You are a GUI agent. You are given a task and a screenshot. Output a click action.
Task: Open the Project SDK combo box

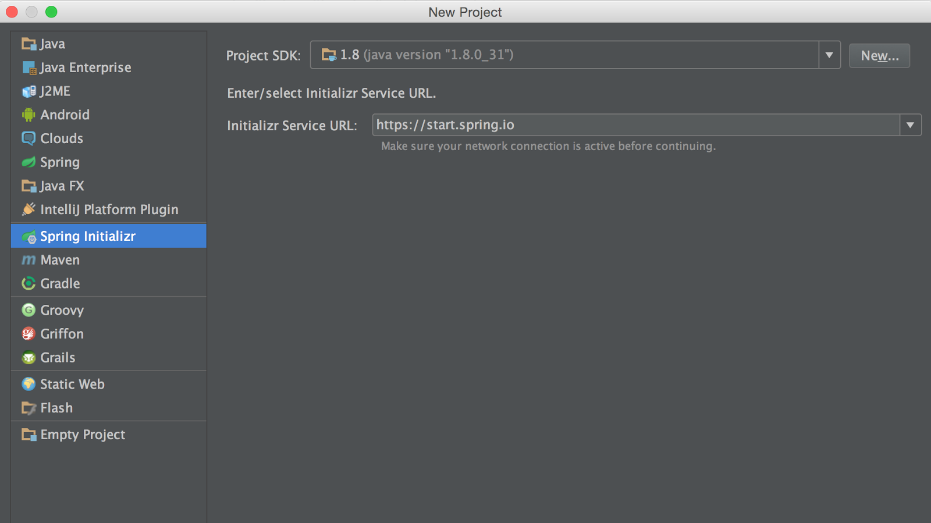tap(564, 55)
